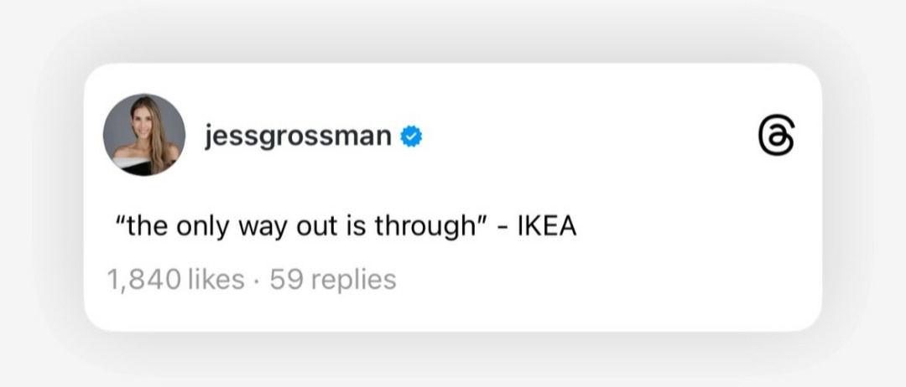Image resolution: width=906 pixels, height=387 pixels.
Task: Click the blue verified badge
Action: [x=410, y=136]
